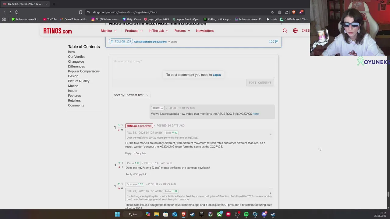390x219 pixels.
Task: Go back with the browser back arrow
Action: click(4, 12)
